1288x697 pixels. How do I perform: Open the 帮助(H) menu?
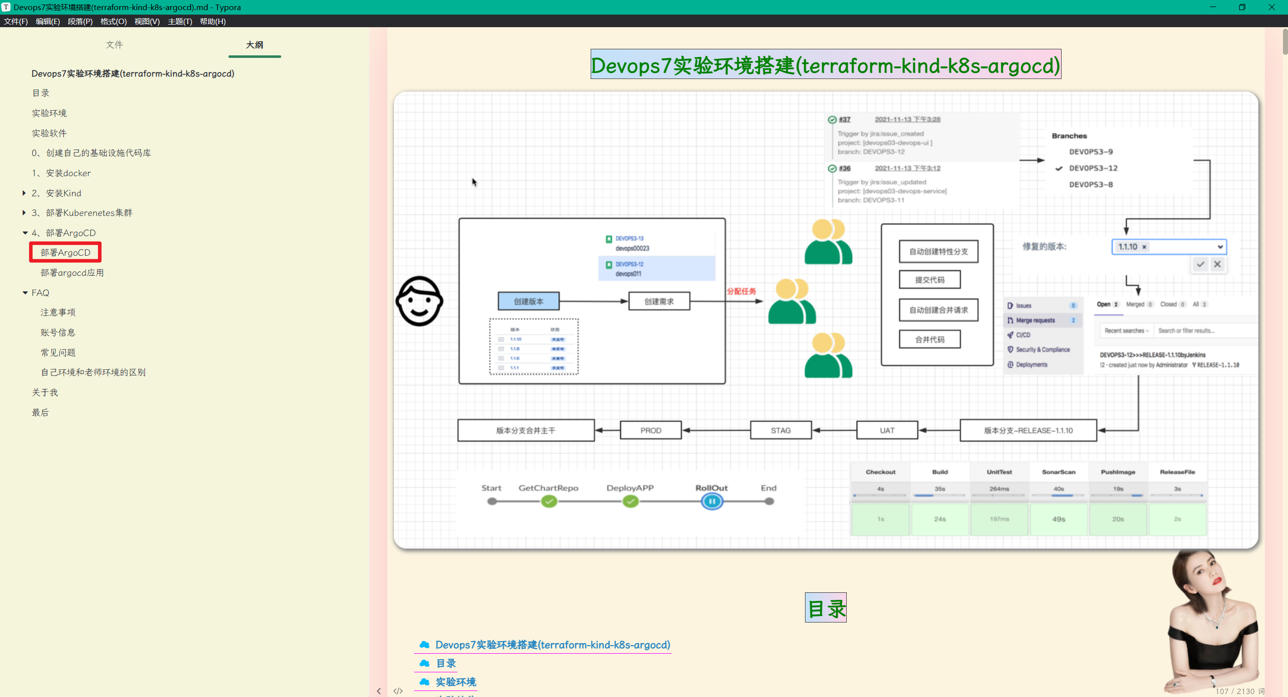pos(213,21)
